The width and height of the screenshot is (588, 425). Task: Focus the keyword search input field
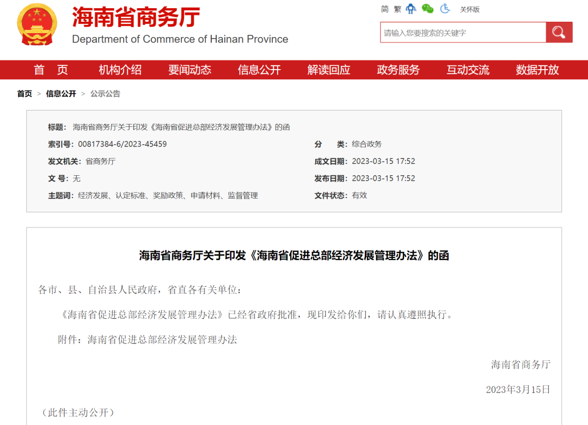(x=463, y=33)
